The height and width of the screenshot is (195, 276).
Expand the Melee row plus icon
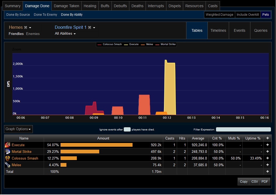pos(267,165)
